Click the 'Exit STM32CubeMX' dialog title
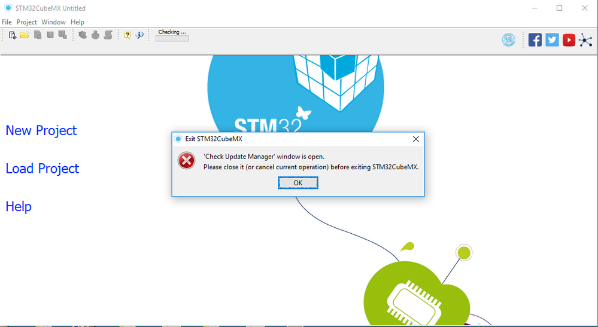Viewport: 598px width, 327px height. [x=214, y=139]
